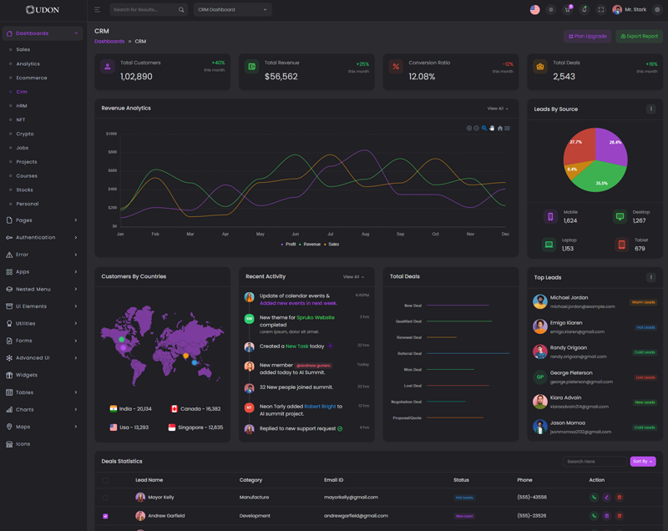Delete Andrew Garfield's deal row

620,516
